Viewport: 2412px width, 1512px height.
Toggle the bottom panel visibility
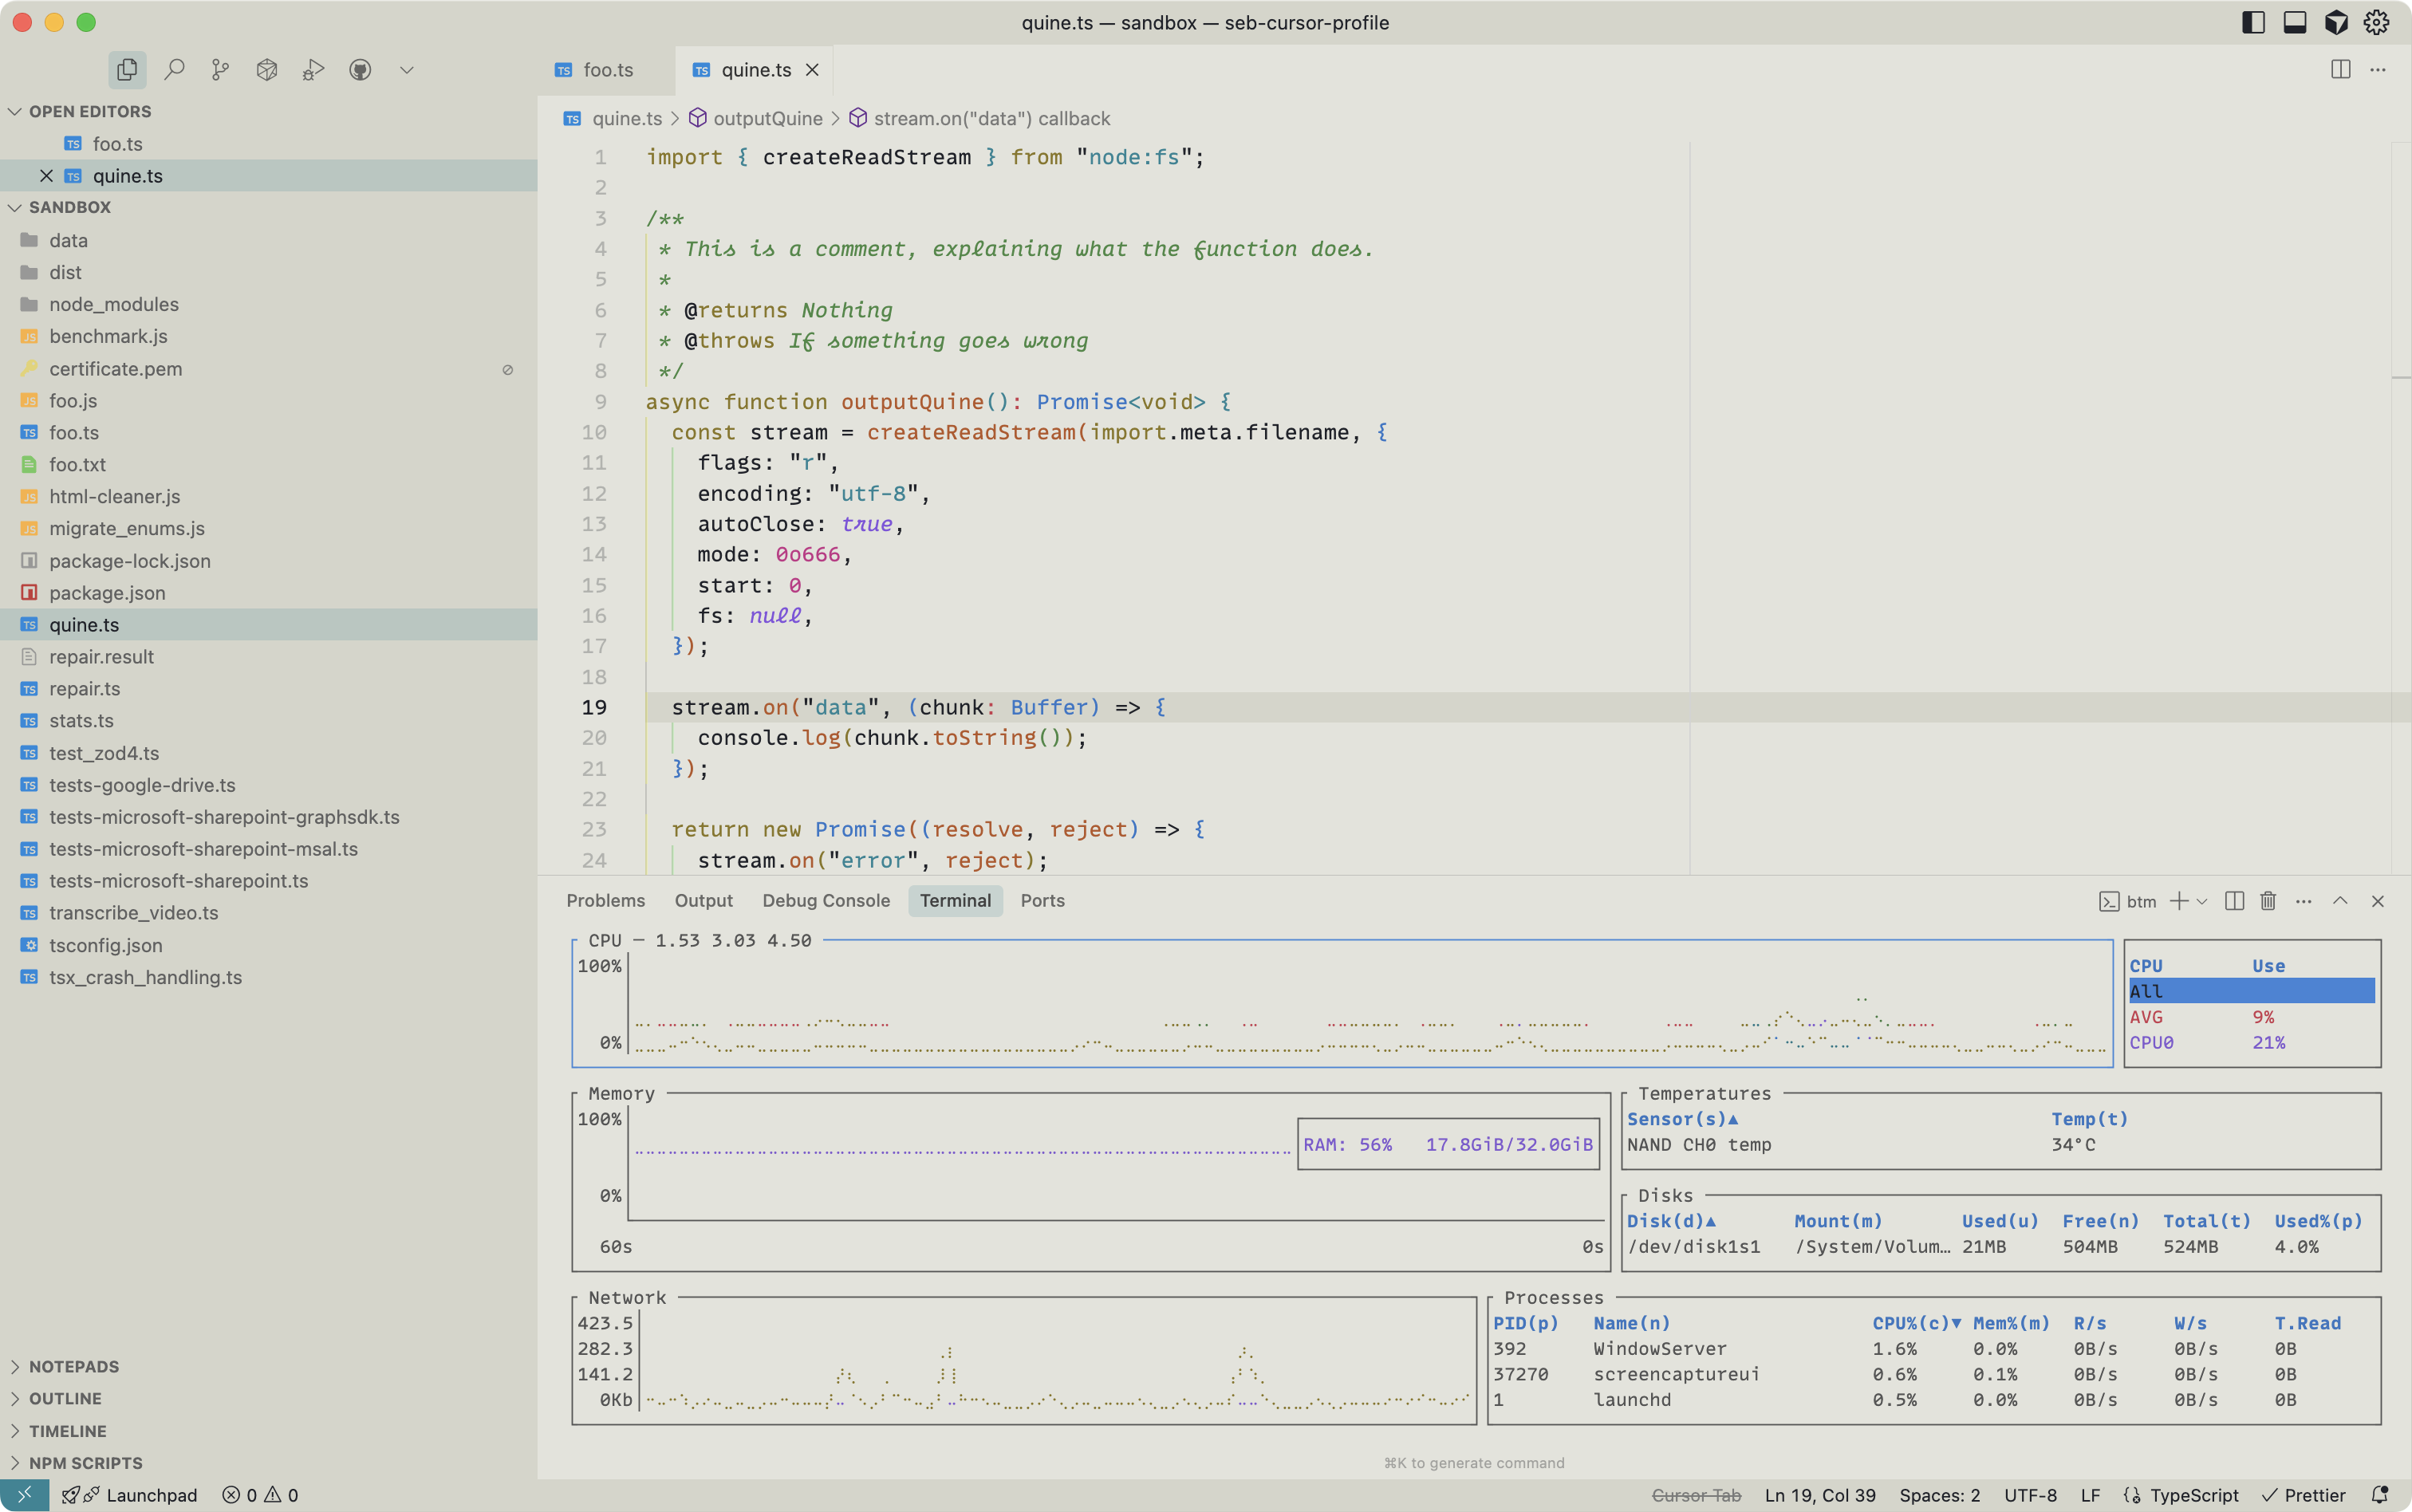pyautogui.click(x=2295, y=22)
